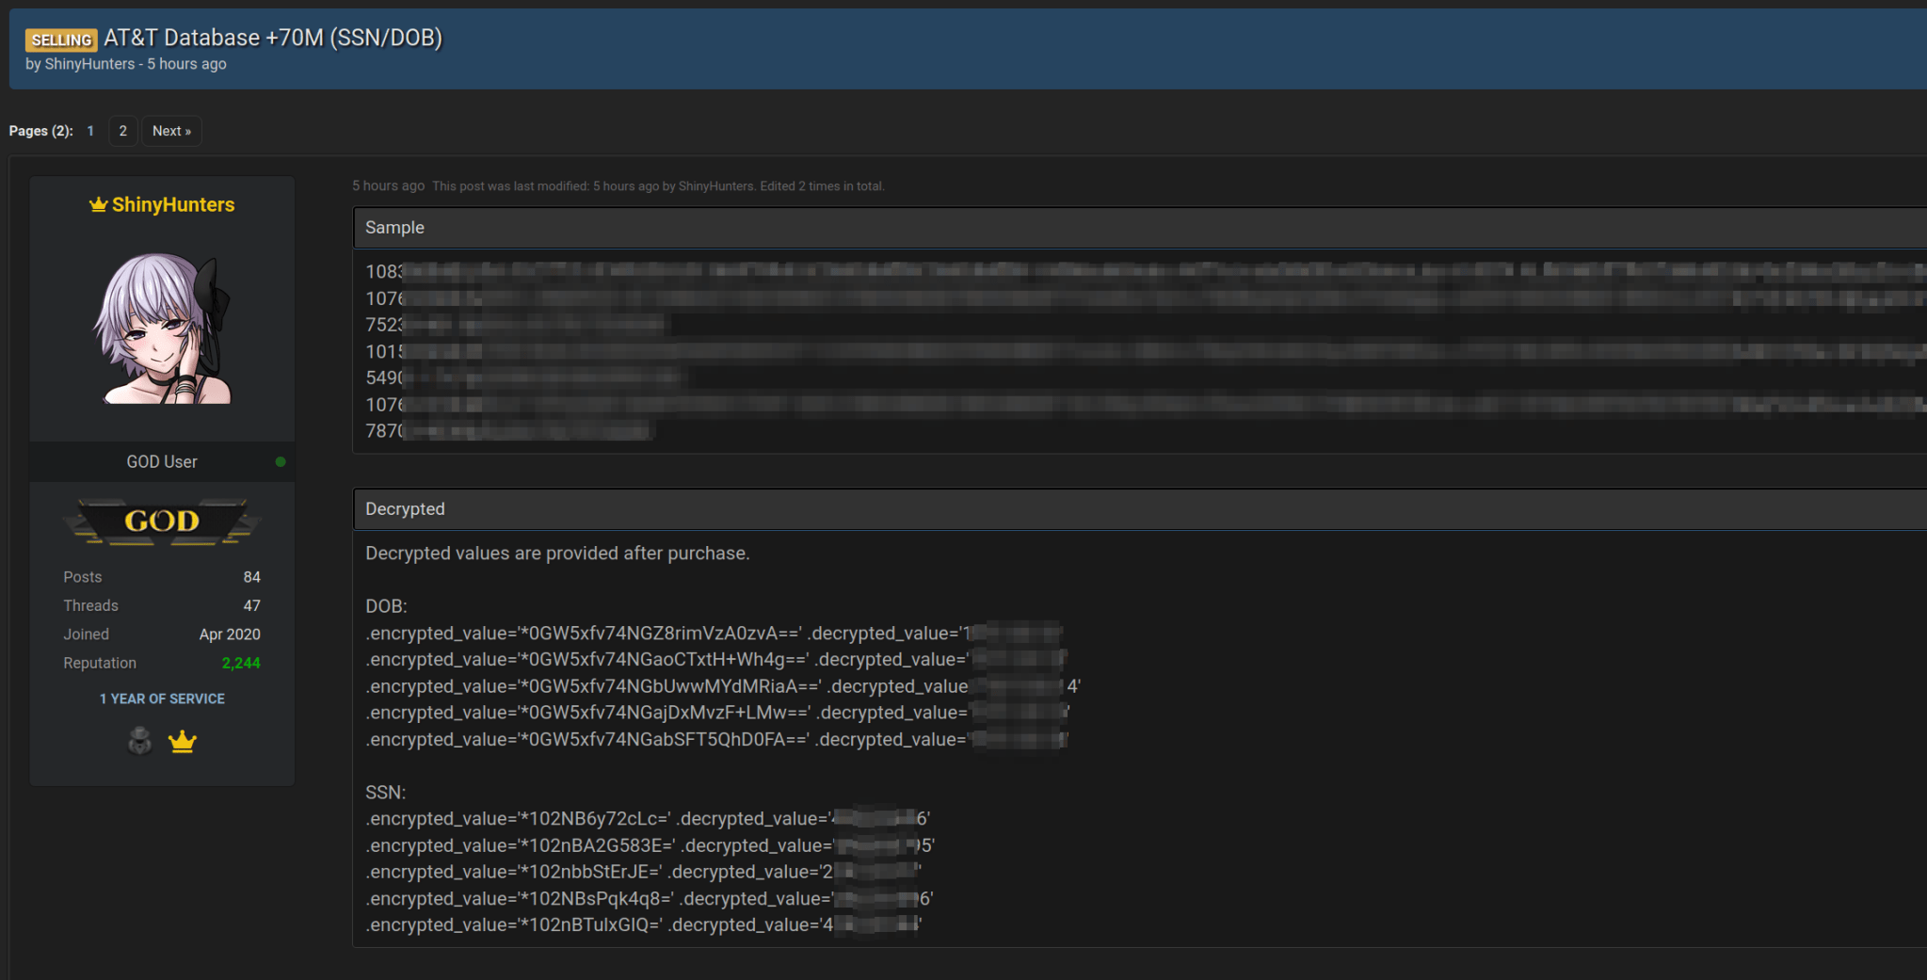Click the green online status dot

(281, 461)
